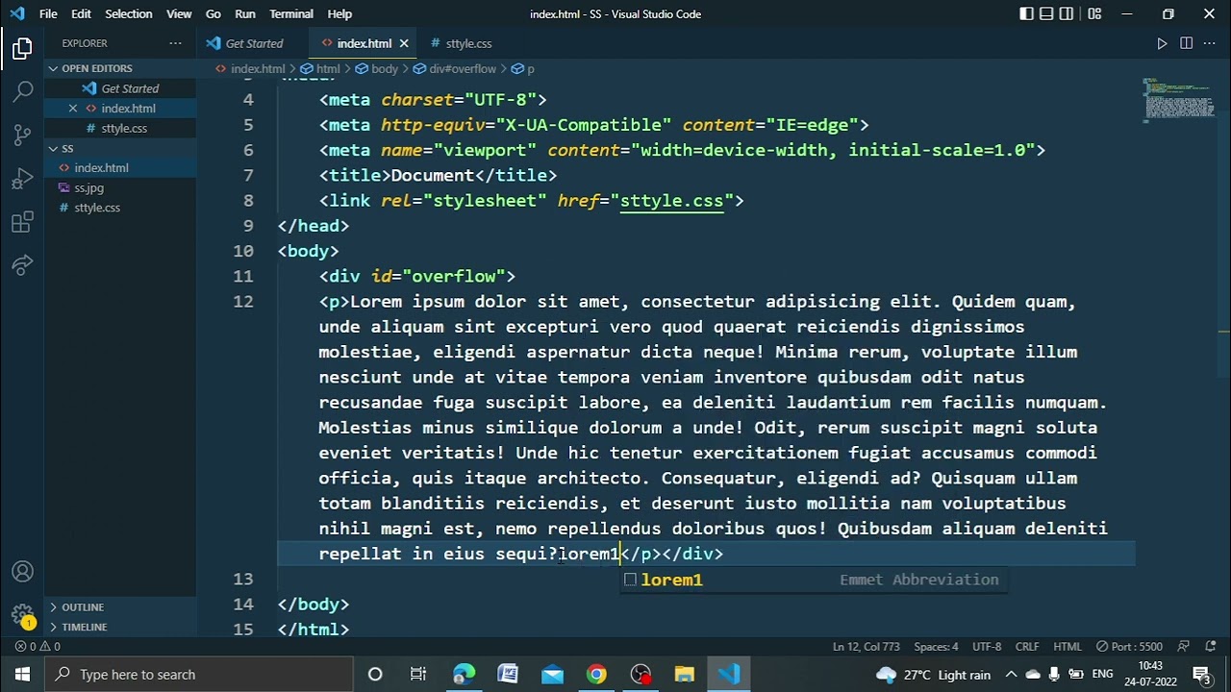Open the Explorer view in activity bar
This screenshot has width=1231, height=692.
pos(22,48)
